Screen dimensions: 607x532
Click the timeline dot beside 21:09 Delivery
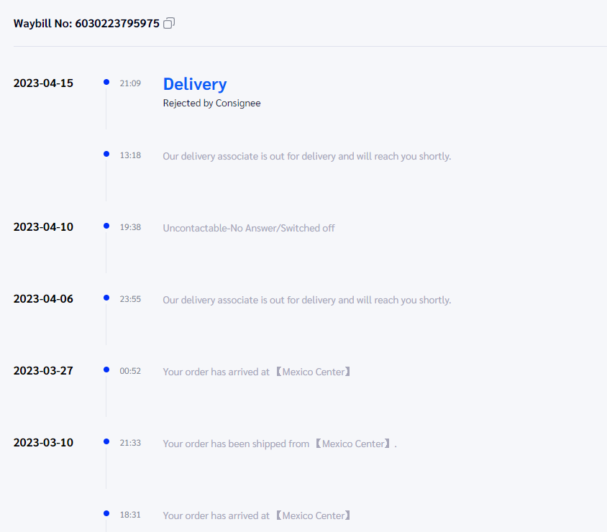(106, 83)
